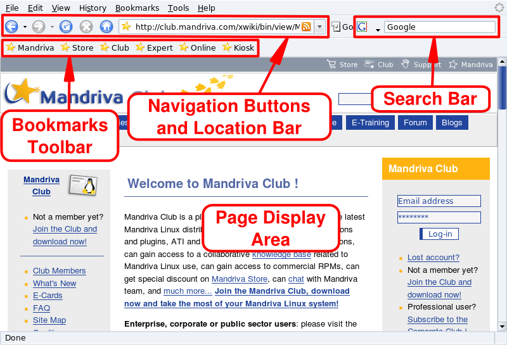The image size is (507, 345).
Task: Click the Store cart link in page header
Action: [x=342, y=65]
